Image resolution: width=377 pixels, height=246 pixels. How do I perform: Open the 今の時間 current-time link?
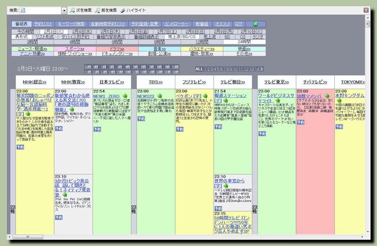click(26, 31)
